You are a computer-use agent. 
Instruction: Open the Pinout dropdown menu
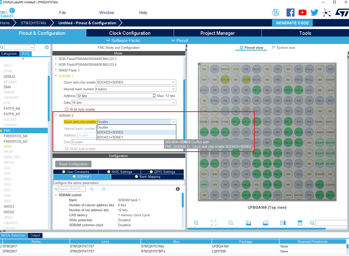180,41
